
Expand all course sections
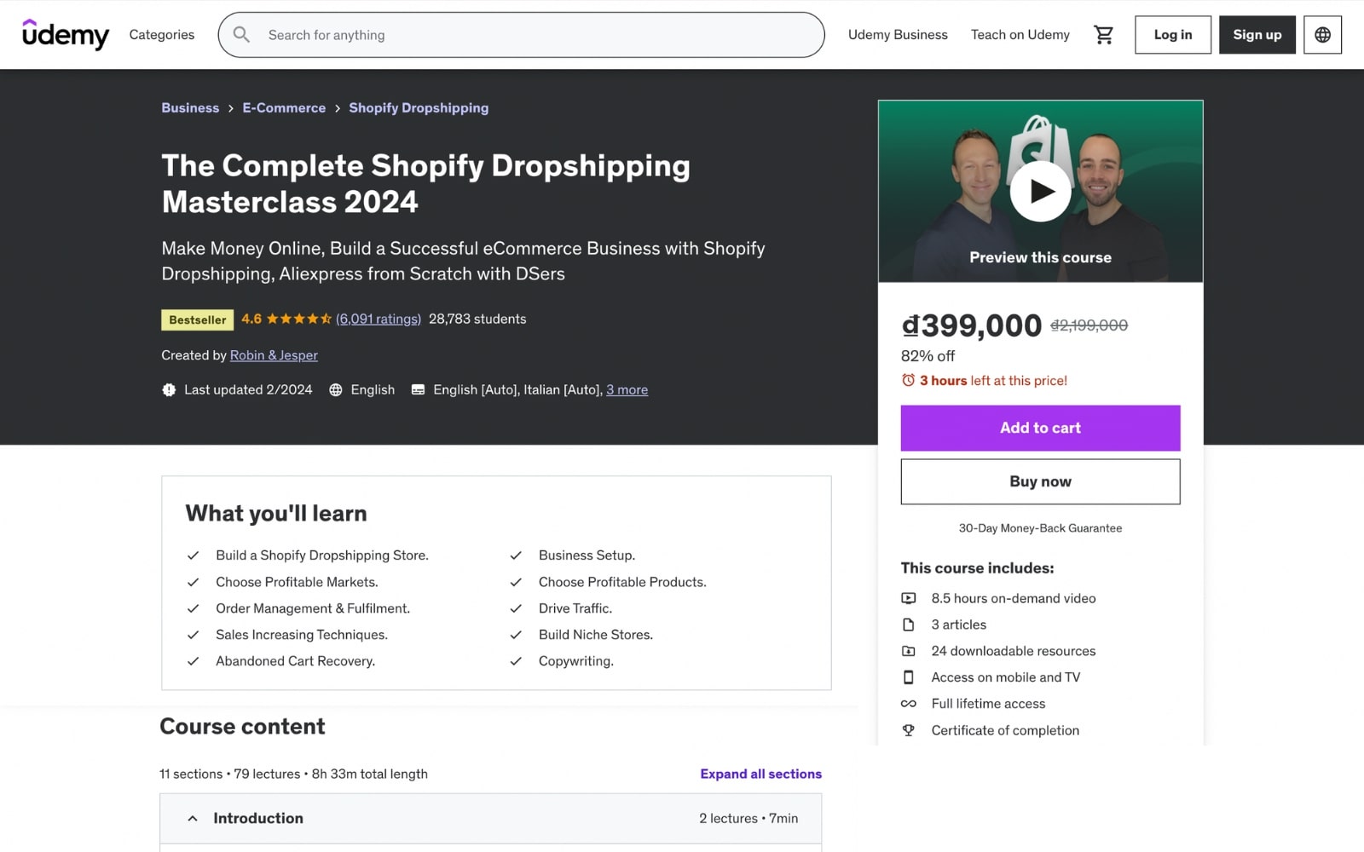pos(760,774)
